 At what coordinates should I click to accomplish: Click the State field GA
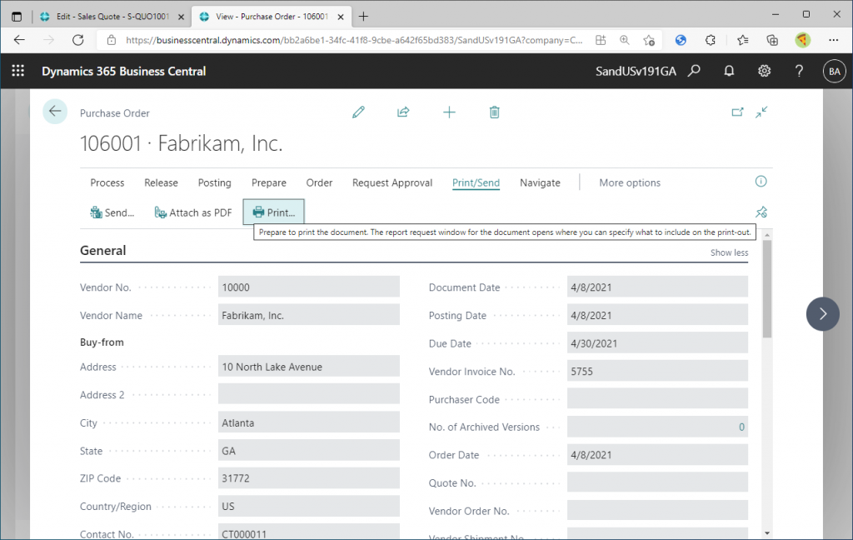coord(308,451)
